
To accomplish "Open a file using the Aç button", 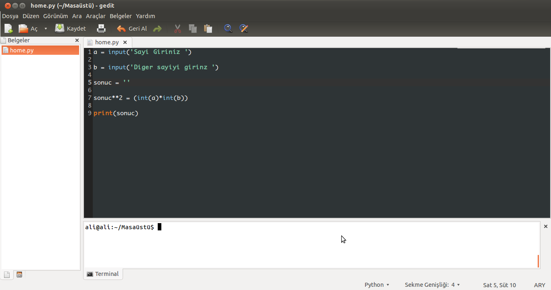I will pyautogui.click(x=28, y=29).
